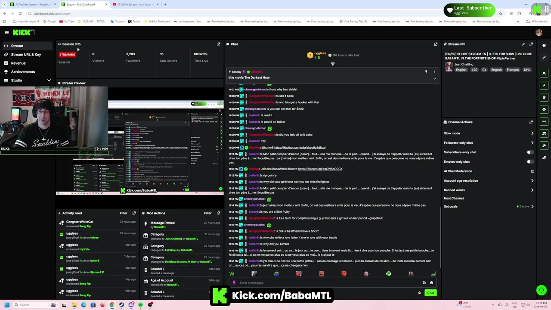Image resolution: width=551 pixels, height=310 pixels.
Task: Open the emoji picker in message box
Action: pos(431,283)
